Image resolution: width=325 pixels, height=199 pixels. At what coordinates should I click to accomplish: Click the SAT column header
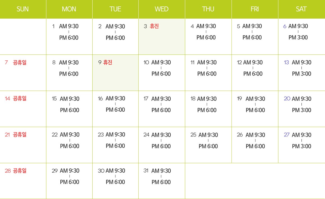tap(302, 9)
